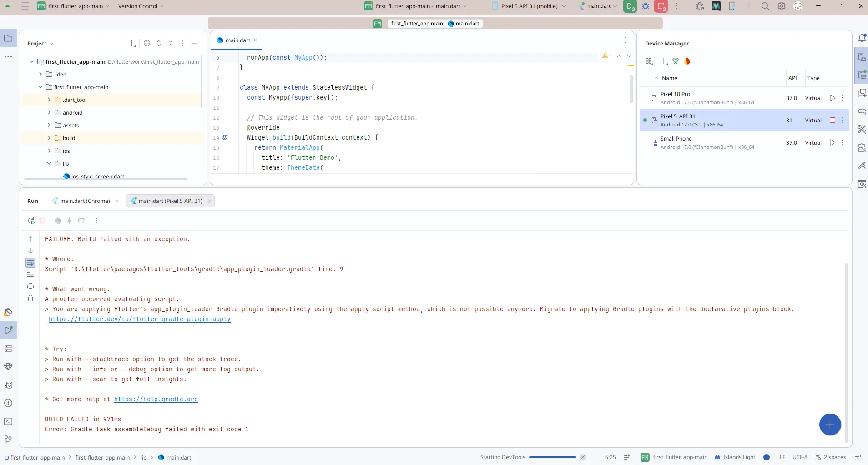The height and width of the screenshot is (465, 868).
Task: Open Notifications bell in right sidebar
Action: [862, 38]
